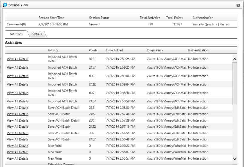The width and height of the screenshot is (244, 167).
Task: Select the Activities tab
Action: [x=16, y=34]
